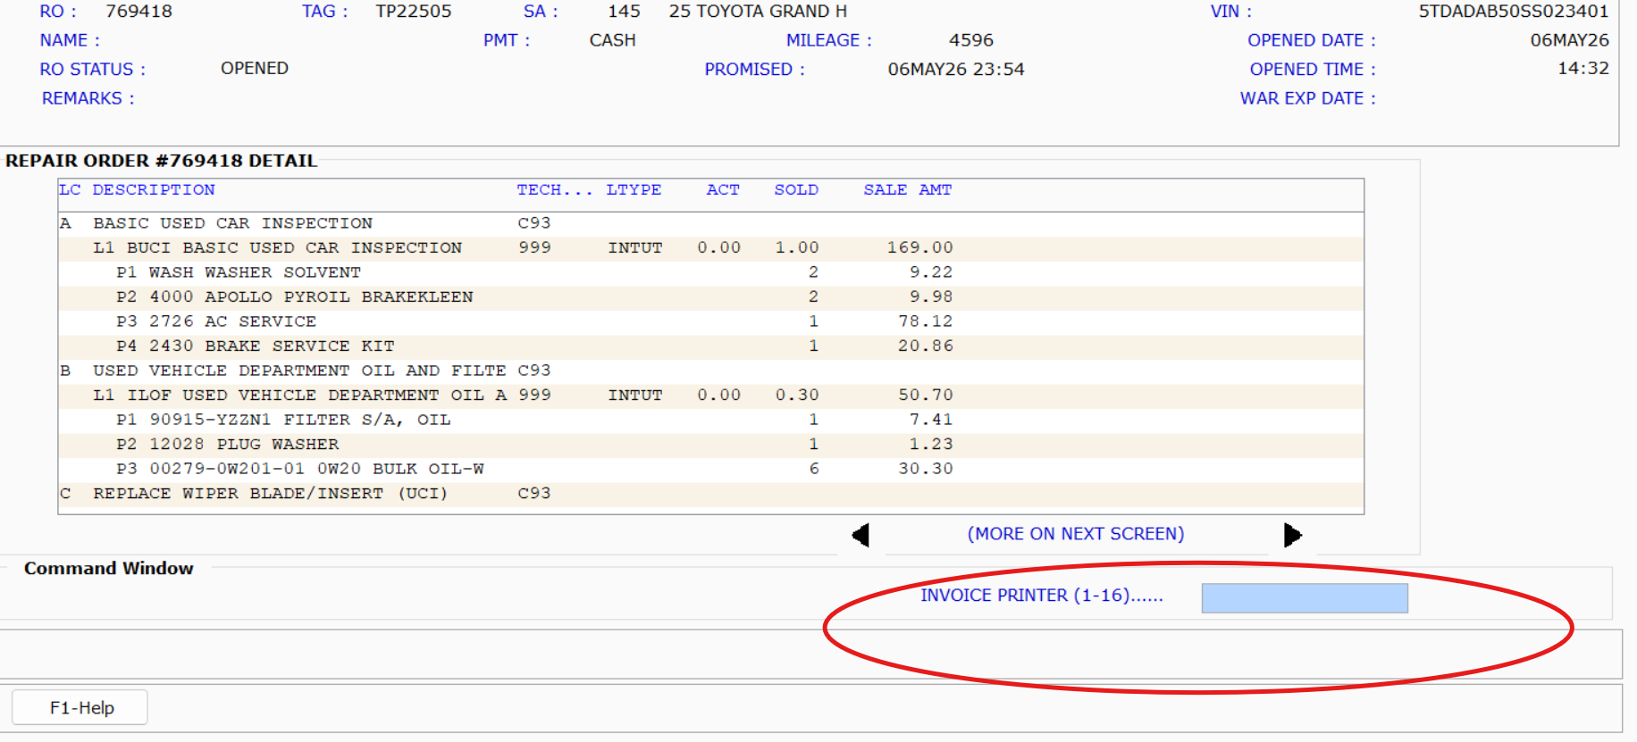This screenshot has width=1637, height=742.
Task: Click the OPENED TIME value 14:32
Action: 1583,69
